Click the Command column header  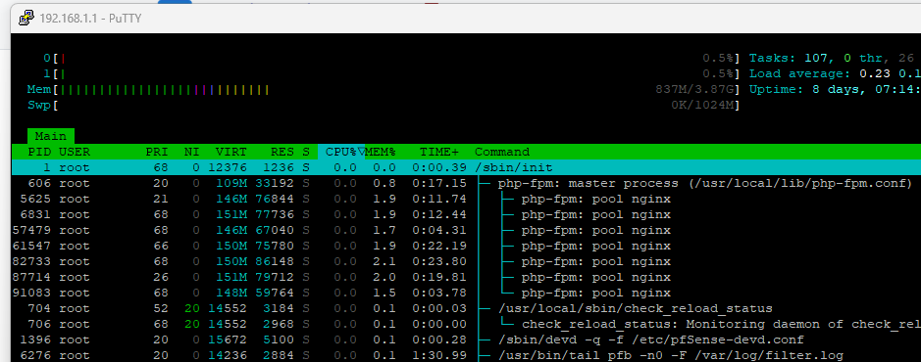coord(502,152)
